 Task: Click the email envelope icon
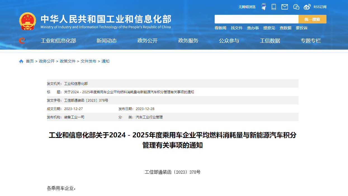coord(285,7)
